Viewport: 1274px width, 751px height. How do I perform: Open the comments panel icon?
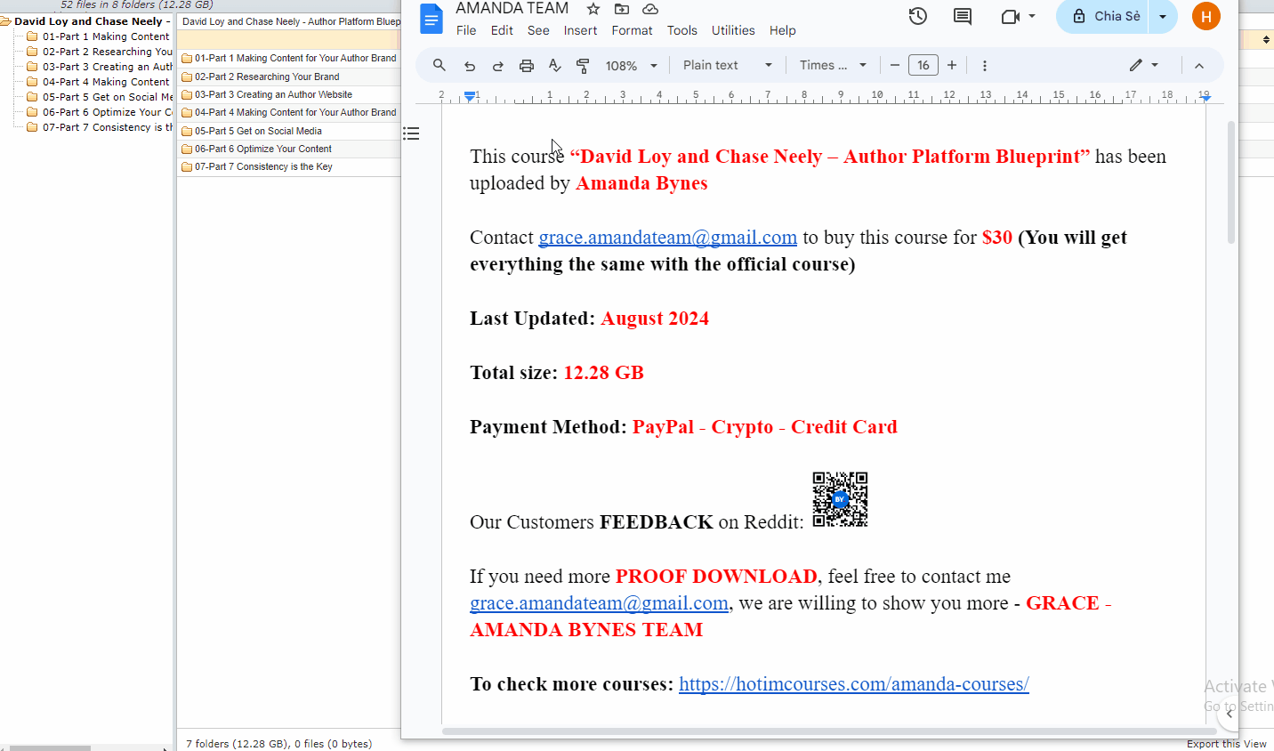(963, 16)
